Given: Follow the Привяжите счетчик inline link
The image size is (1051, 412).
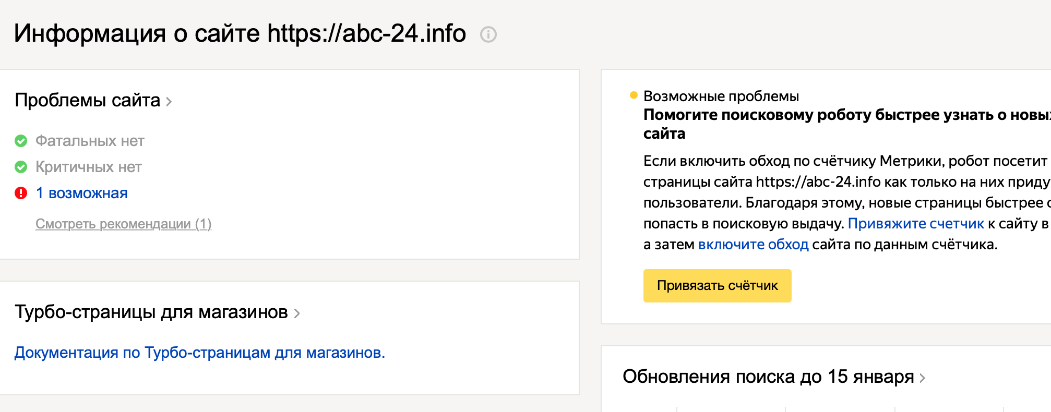Looking at the screenshot, I should (x=916, y=224).
